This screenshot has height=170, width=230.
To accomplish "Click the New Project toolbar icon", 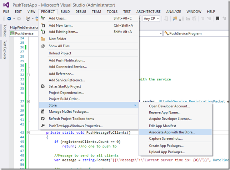I will tap(28, 18).
